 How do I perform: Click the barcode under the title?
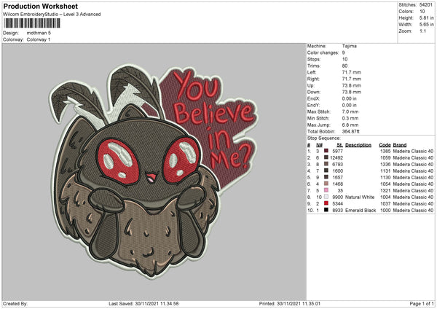pos(32,23)
